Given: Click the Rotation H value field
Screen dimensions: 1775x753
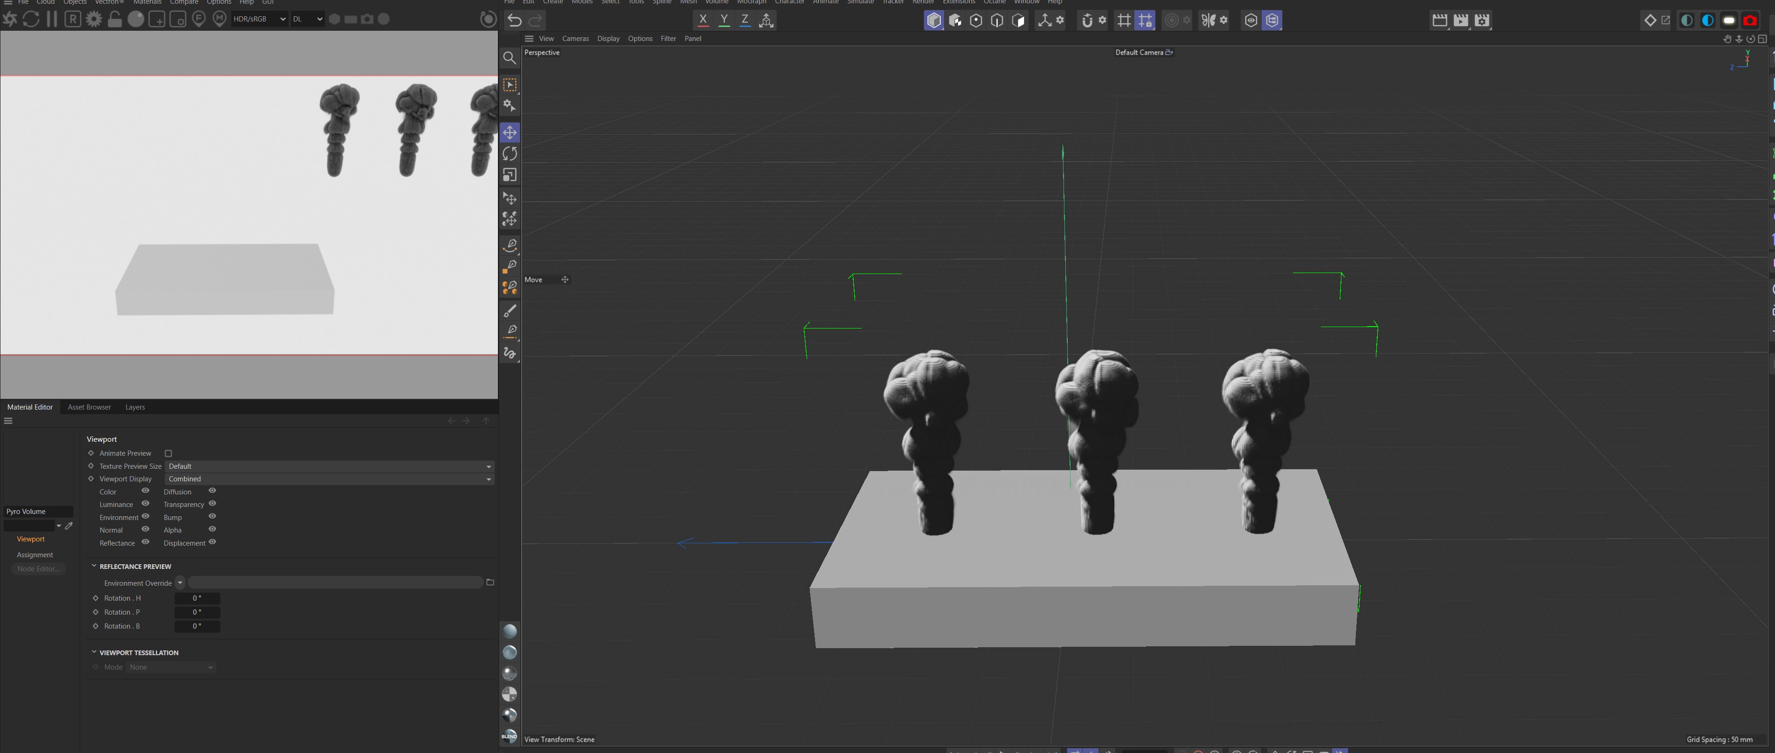Looking at the screenshot, I should coord(196,598).
